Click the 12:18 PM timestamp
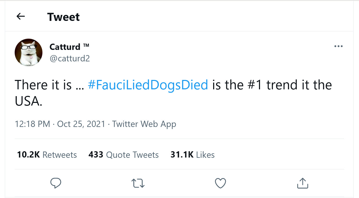359x198 pixels. point(32,124)
